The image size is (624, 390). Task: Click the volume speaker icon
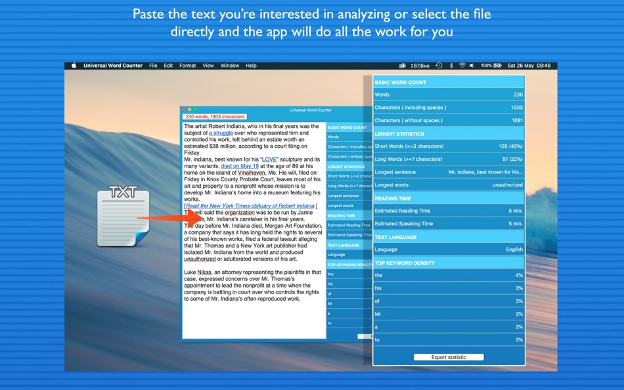(x=472, y=66)
